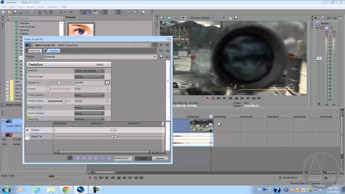Screen dimensions: 345x194
Task: Cut the selection with the scissors icon
Action: click(x=40, y=12)
